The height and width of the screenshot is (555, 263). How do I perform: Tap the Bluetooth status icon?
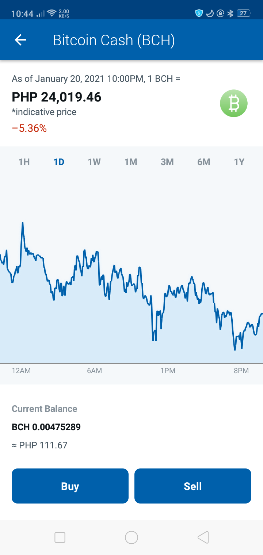[x=230, y=14]
